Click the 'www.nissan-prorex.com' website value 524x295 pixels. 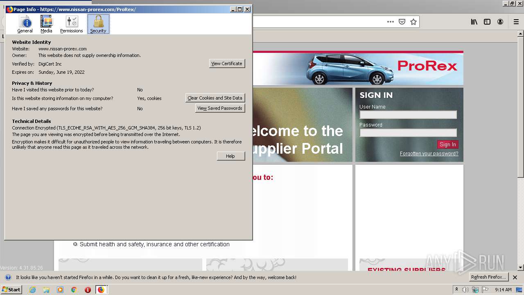point(63,49)
